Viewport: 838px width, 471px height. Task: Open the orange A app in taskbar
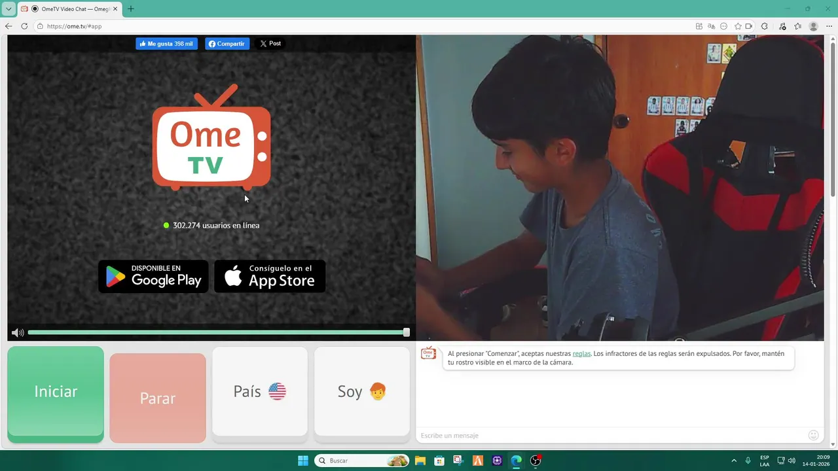[x=478, y=461]
